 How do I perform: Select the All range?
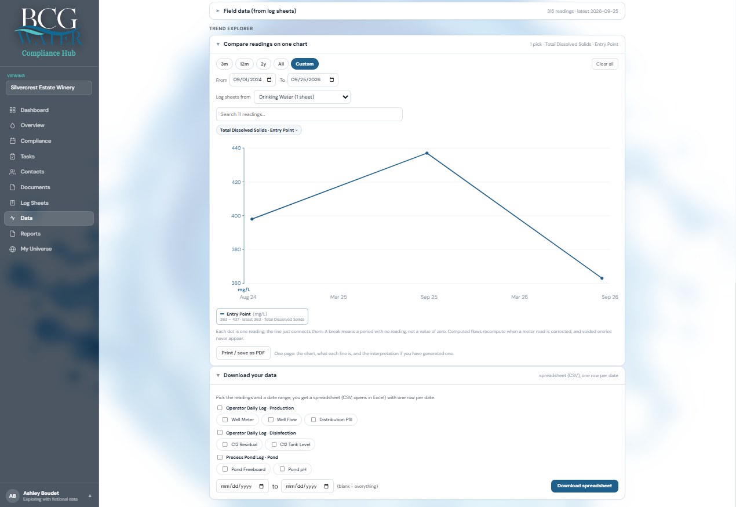[x=281, y=64]
